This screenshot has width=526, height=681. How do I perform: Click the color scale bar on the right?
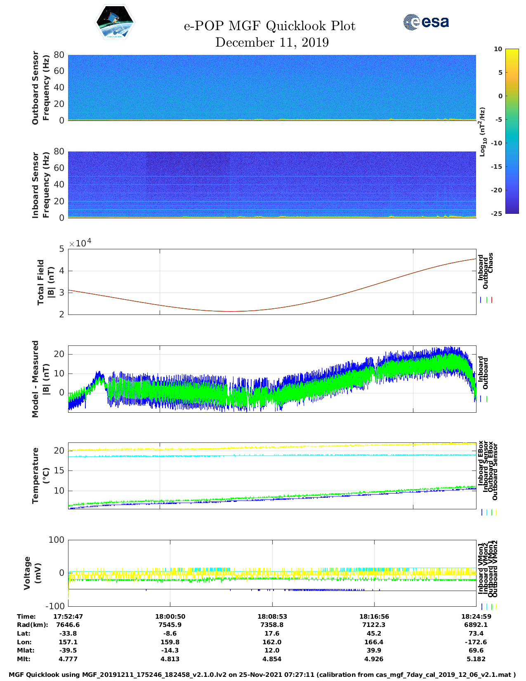(x=500, y=131)
